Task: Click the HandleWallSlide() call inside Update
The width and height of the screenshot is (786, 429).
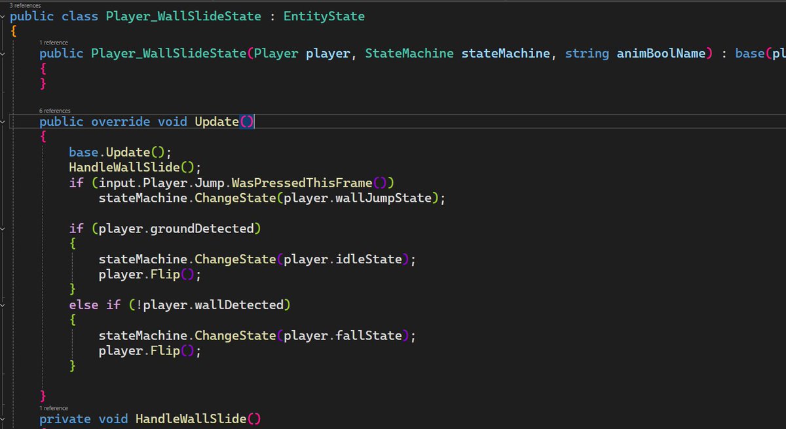Action: pos(135,167)
